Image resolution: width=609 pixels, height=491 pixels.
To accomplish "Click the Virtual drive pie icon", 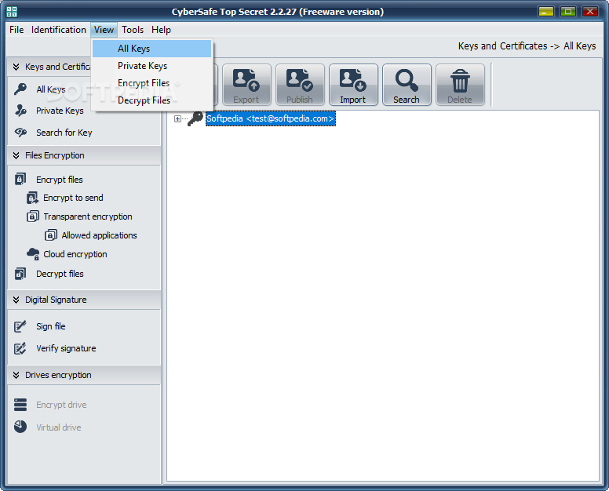I will pos(20,427).
